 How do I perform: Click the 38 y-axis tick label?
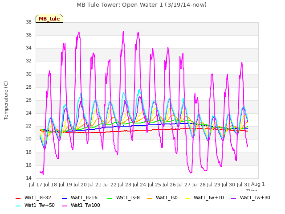(x=28, y=22)
